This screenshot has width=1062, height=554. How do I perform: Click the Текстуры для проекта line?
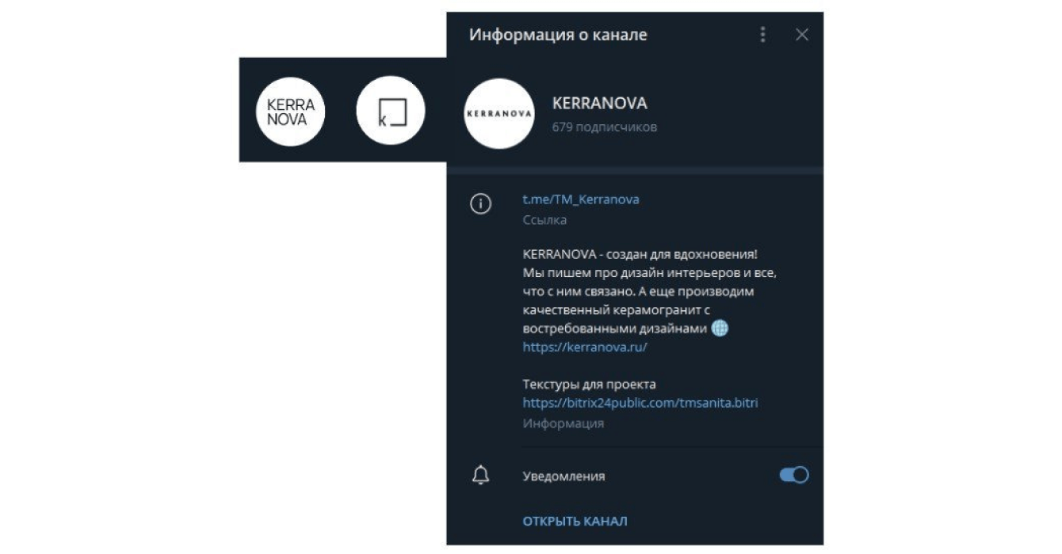coord(589,385)
